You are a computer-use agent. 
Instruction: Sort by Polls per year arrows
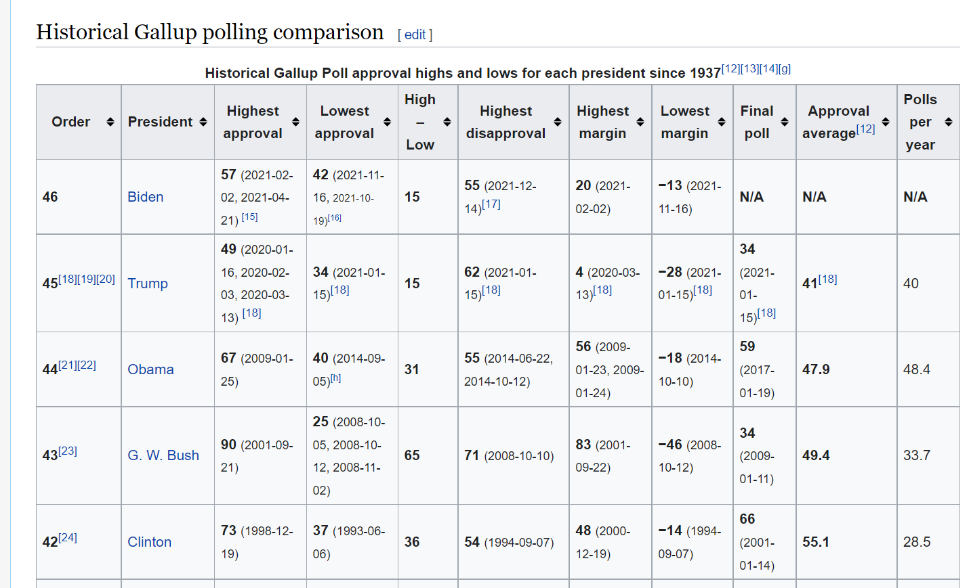[949, 122]
